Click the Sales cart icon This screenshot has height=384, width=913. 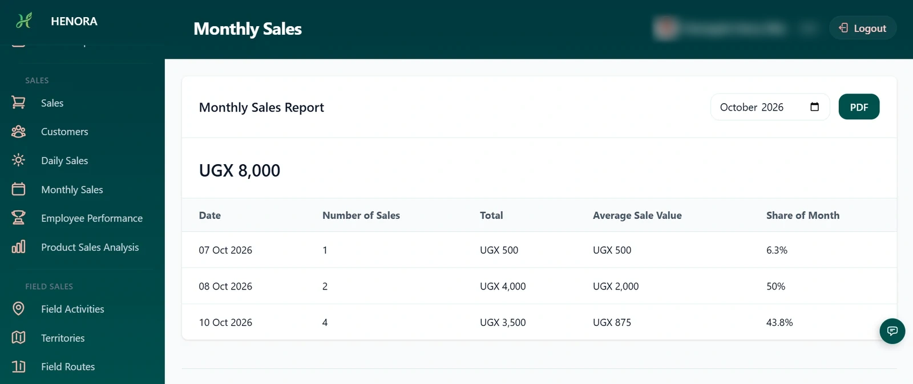[x=18, y=103]
